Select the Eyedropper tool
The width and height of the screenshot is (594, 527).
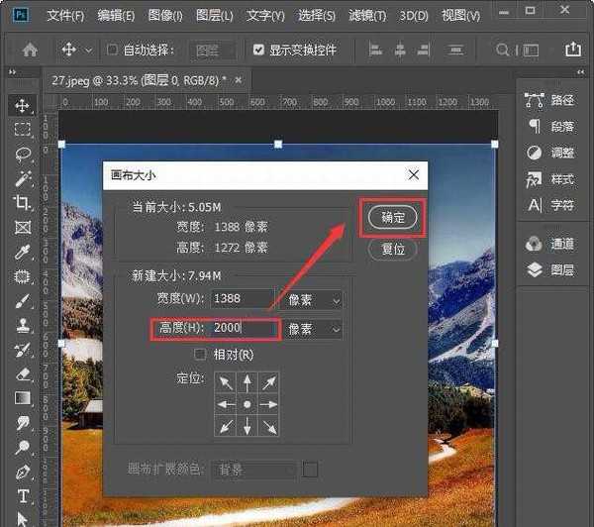tap(23, 252)
